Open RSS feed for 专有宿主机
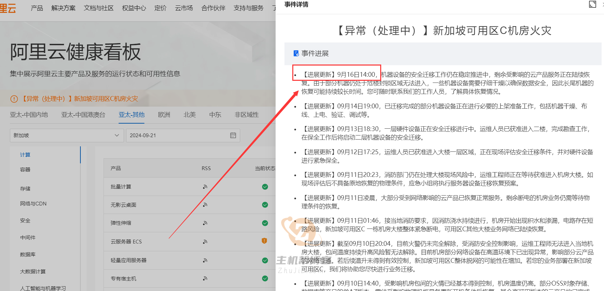 (205, 278)
